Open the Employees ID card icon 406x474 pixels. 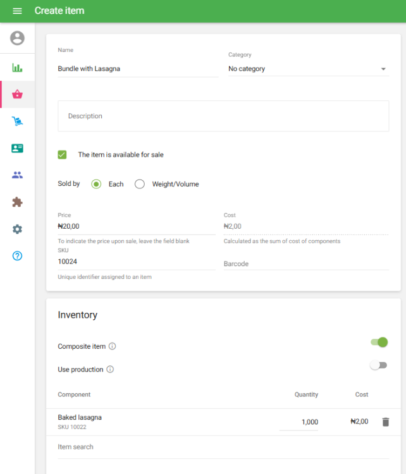tap(17, 149)
